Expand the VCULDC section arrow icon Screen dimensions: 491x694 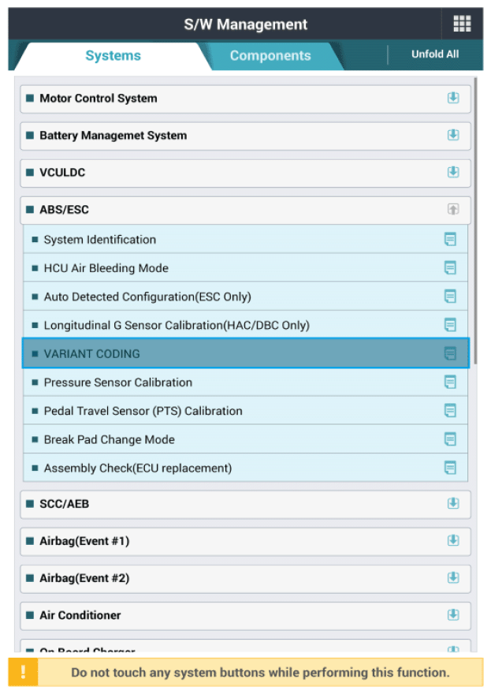pyautogui.click(x=453, y=172)
